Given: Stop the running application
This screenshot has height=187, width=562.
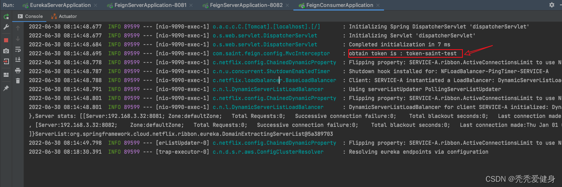Looking at the screenshot, I should click(6, 40).
